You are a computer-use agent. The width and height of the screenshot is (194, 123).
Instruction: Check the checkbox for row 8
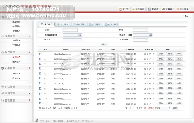click(41, 88)
